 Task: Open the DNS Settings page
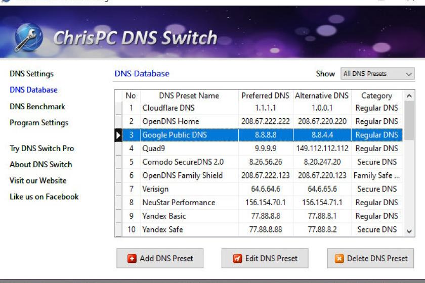pyautogui.click(x=32, y=74)
